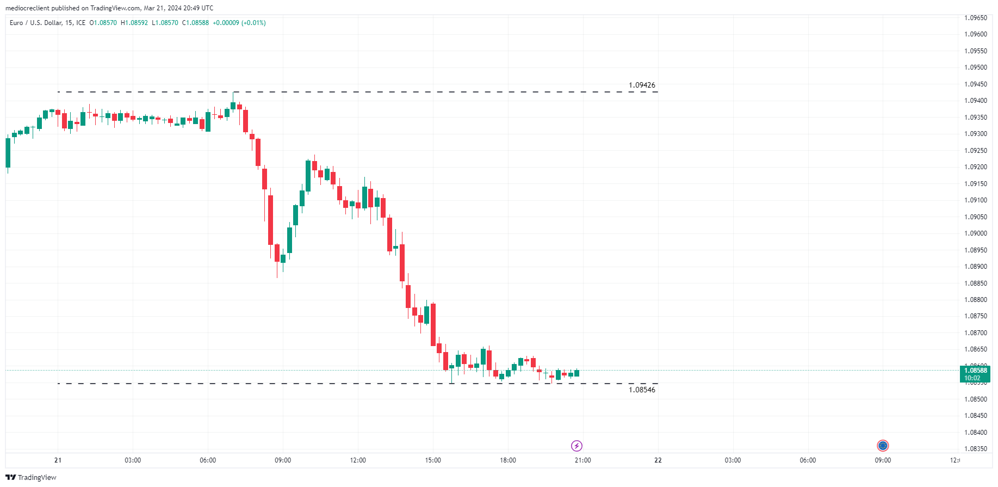The image size is (998, 487).
Task: Click the 1.09650 price at top of scale
Action: click(975, 18)
